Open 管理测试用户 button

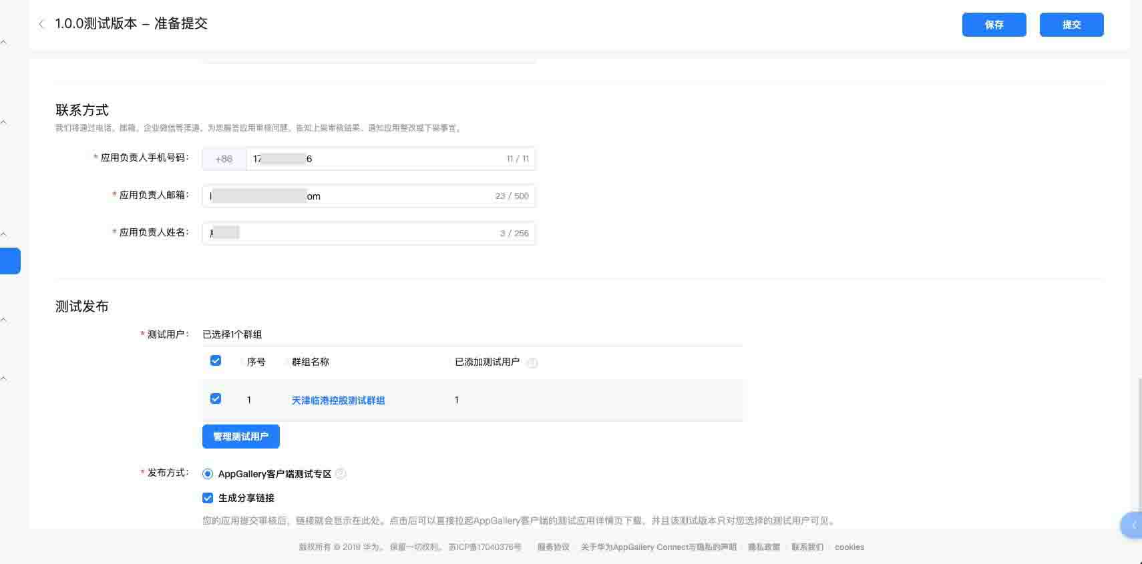coord(240,437)
